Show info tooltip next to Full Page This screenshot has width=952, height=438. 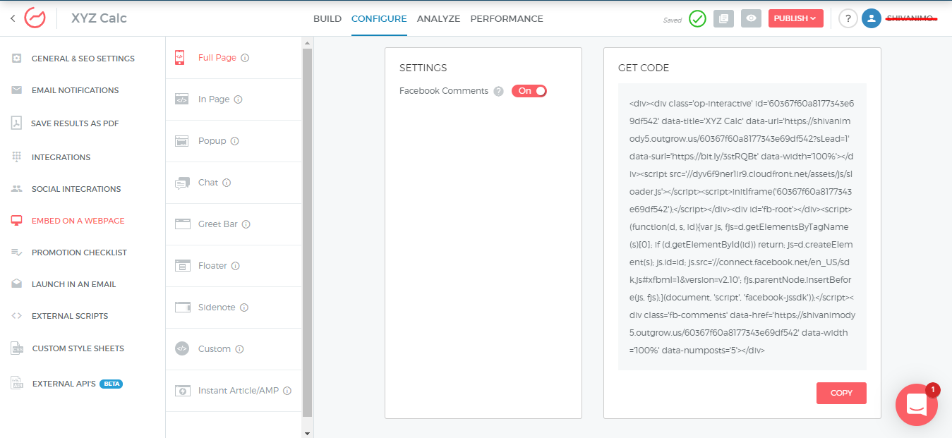click(x=245, y=58)
